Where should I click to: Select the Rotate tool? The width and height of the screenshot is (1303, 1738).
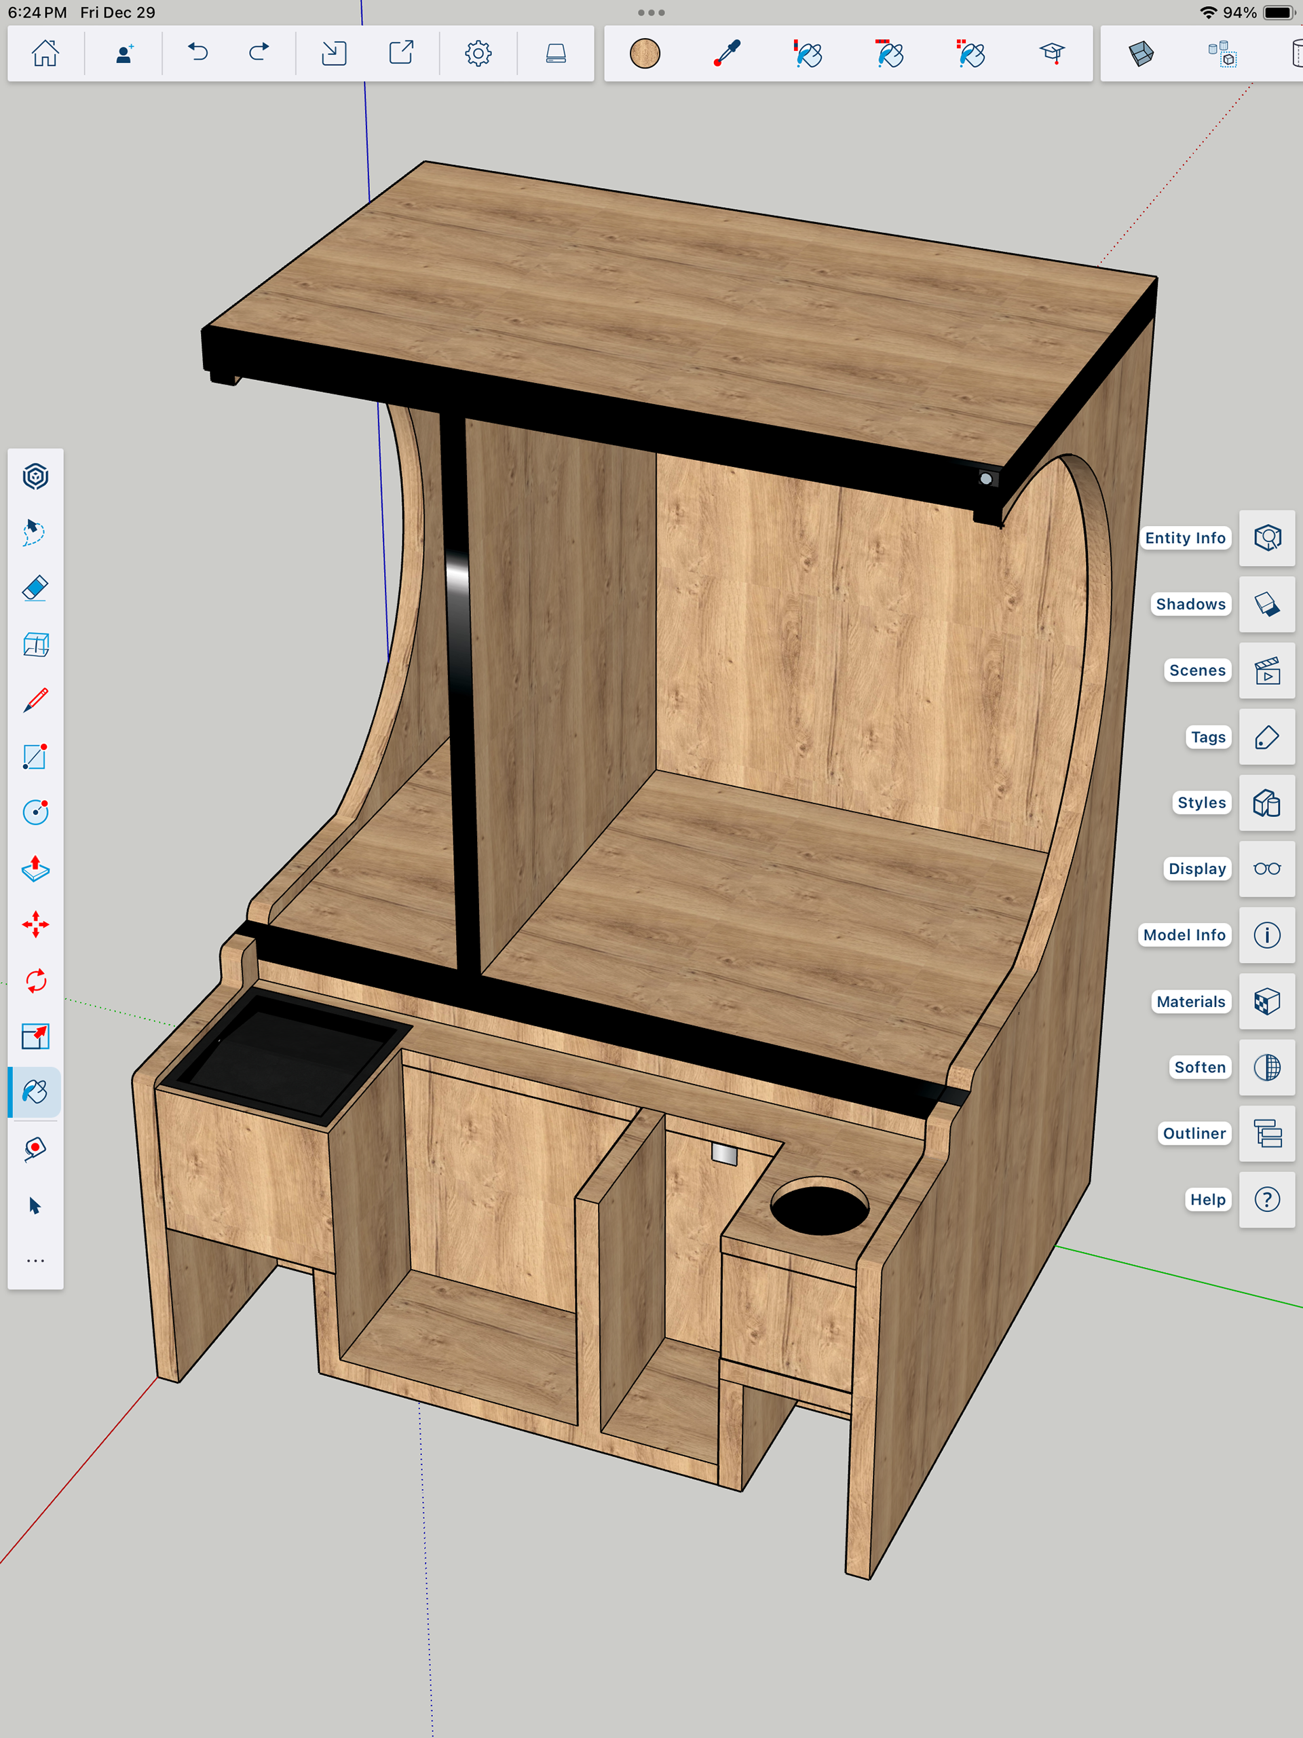[35, 981]
